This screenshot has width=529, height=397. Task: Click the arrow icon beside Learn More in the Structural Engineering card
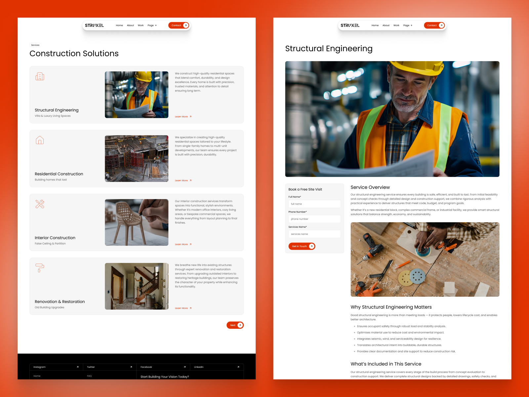pyautogui.click(x=190, y=117)
